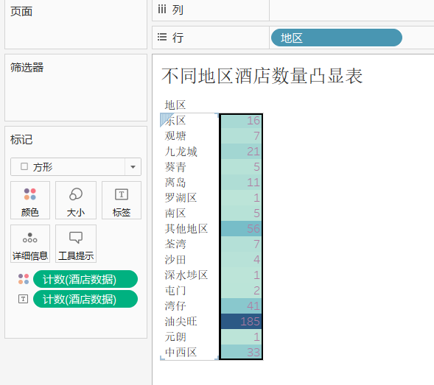Select the 中西区 row label
Viewport: 434px width, 385px height.
181,353
